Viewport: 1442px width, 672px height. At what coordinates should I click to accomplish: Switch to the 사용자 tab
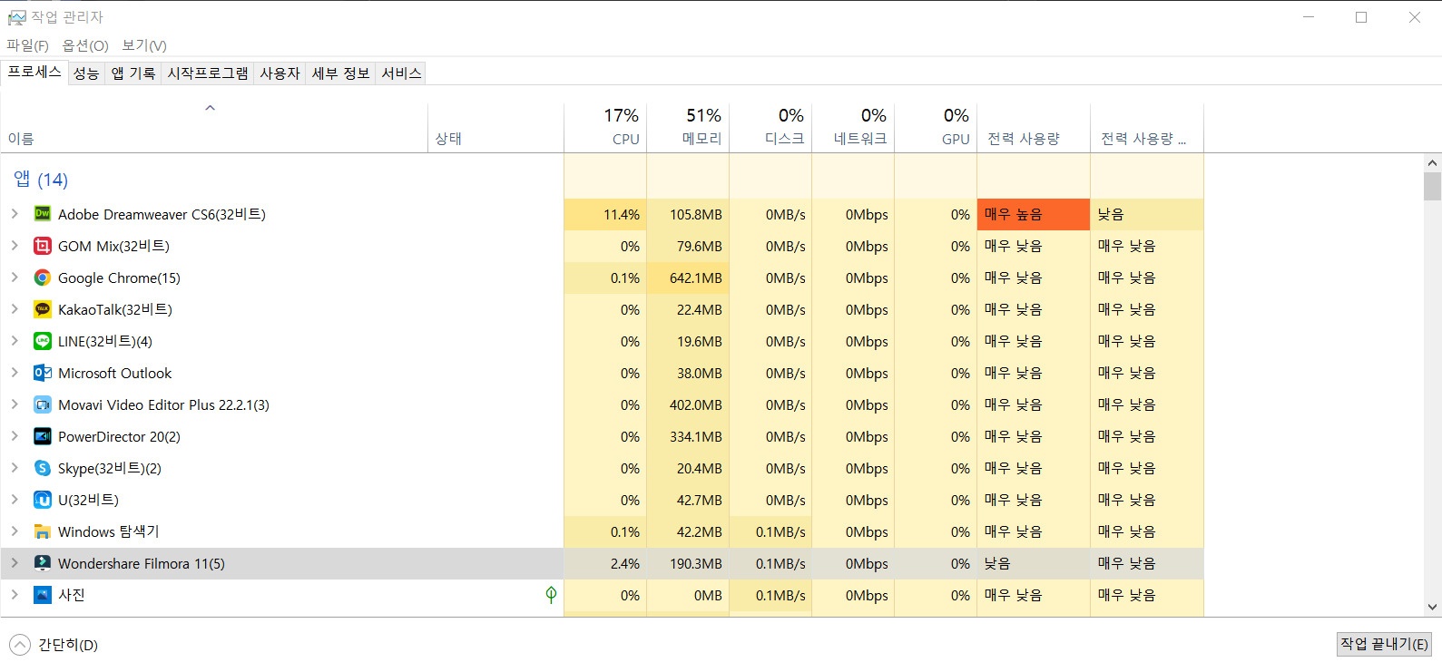pyautogui.click(x=280, y=73)
